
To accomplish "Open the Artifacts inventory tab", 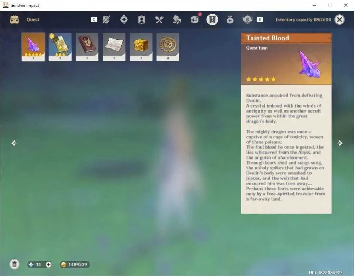I will [x=124, y=19].
